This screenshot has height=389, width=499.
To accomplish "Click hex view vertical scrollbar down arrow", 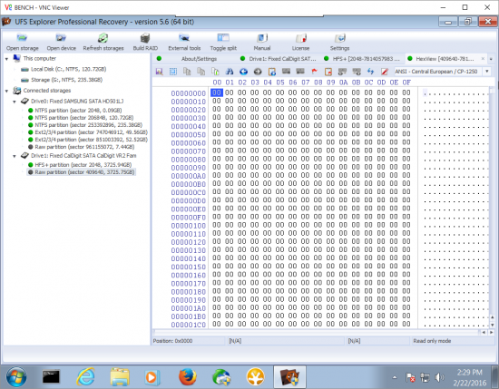I will point(492,325).
